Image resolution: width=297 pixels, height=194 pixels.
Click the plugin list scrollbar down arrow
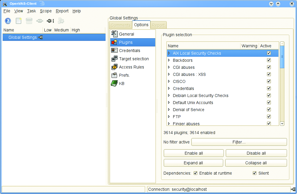pyautogui.click(x=282, y=124)
